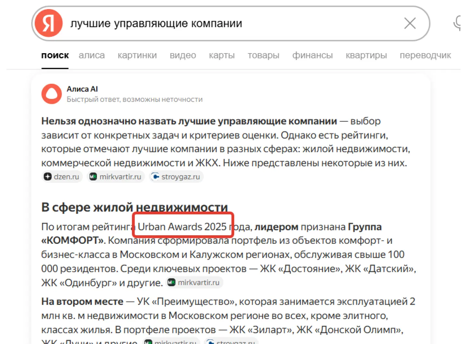Open the 'видео' tab
Screen dimensions: 467x344
(183, 55)
